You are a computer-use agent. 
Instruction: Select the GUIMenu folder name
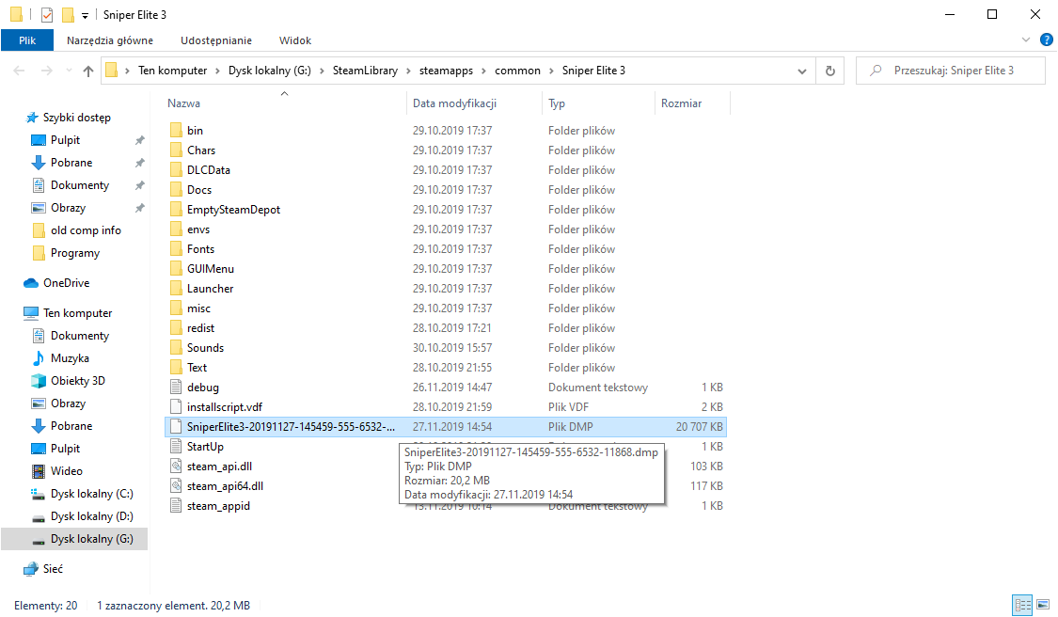[211, 269]
